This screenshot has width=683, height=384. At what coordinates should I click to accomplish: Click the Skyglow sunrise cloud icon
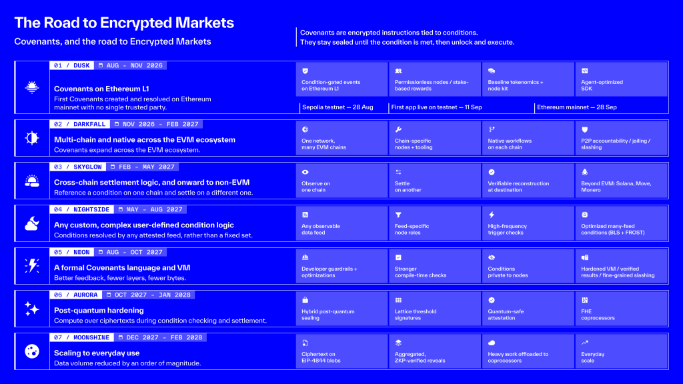tap(32, 181)
